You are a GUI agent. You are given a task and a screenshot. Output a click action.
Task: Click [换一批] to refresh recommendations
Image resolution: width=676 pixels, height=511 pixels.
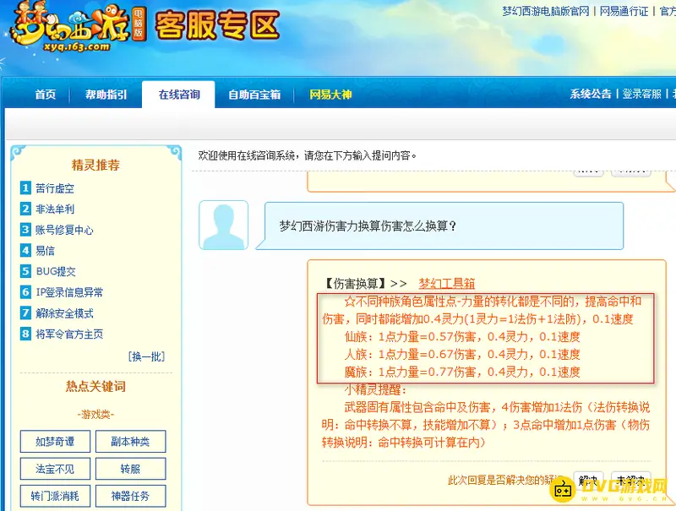146,356
